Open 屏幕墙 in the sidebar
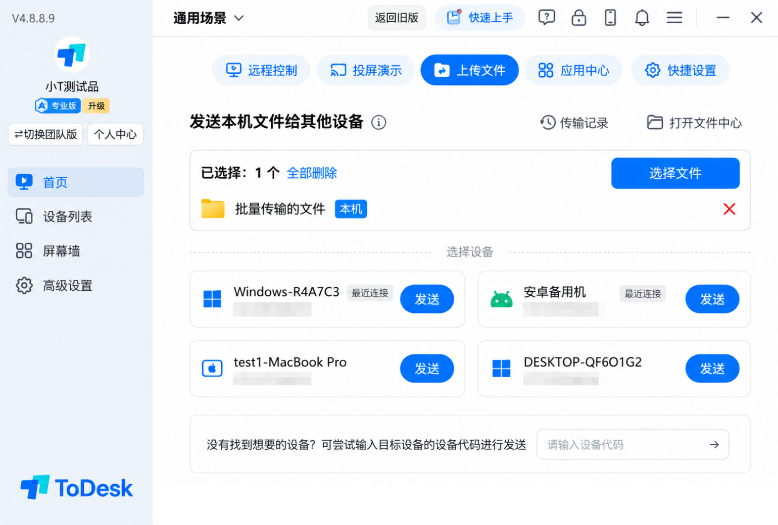778x525 pixels. click(x=76, y=251)
